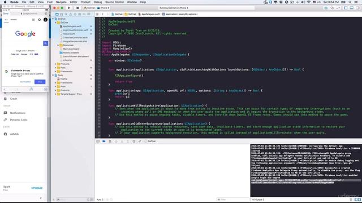Viewport: 362px width, 203px height.
Task: Reload the page in simulator address bar
Action: [46, 14]
